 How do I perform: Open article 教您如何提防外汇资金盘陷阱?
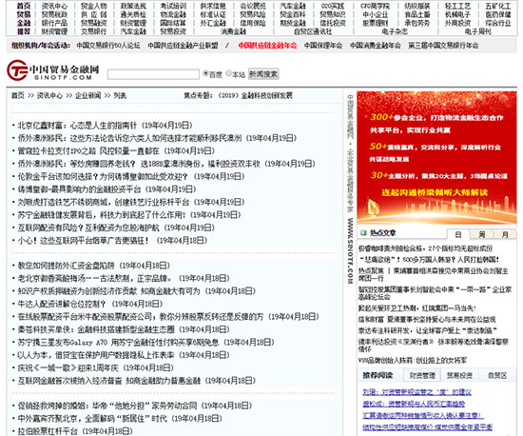[66, 266]
